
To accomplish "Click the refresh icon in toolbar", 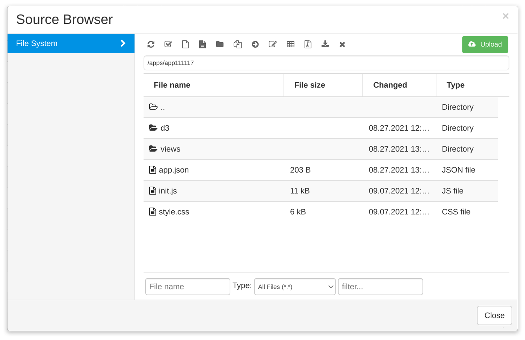I will (x=151, y=44).
